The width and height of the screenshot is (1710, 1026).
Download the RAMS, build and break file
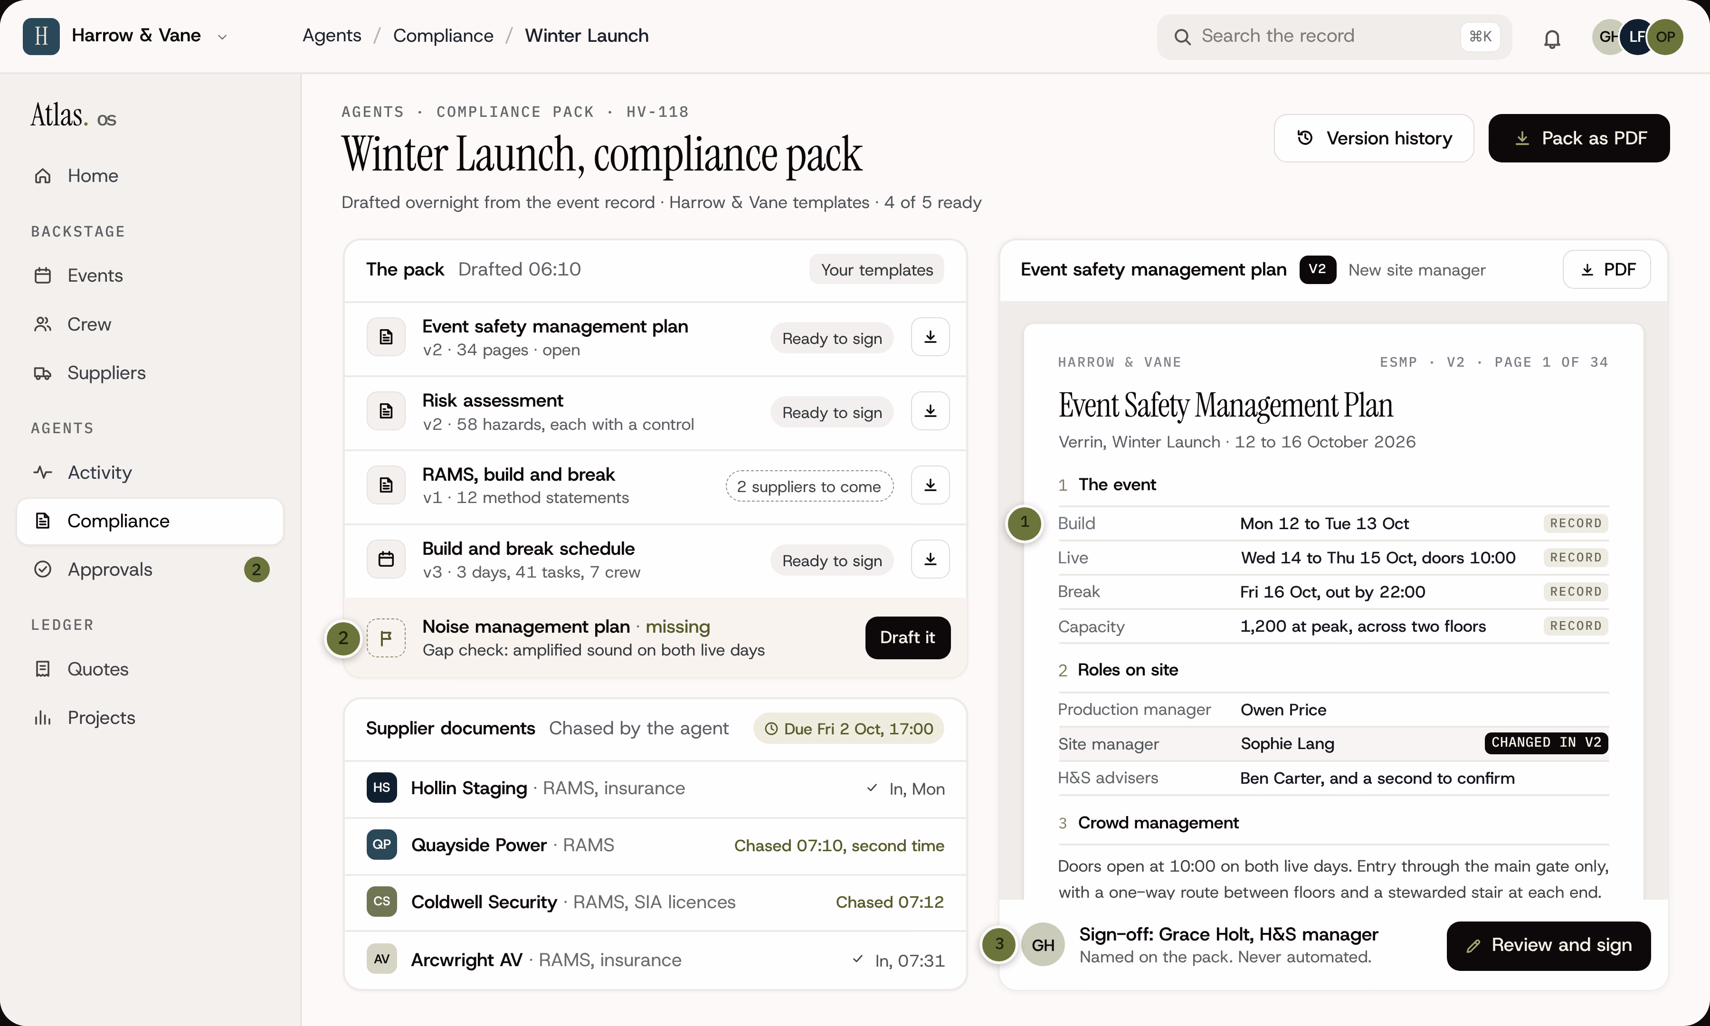click(x=930, y=485)
